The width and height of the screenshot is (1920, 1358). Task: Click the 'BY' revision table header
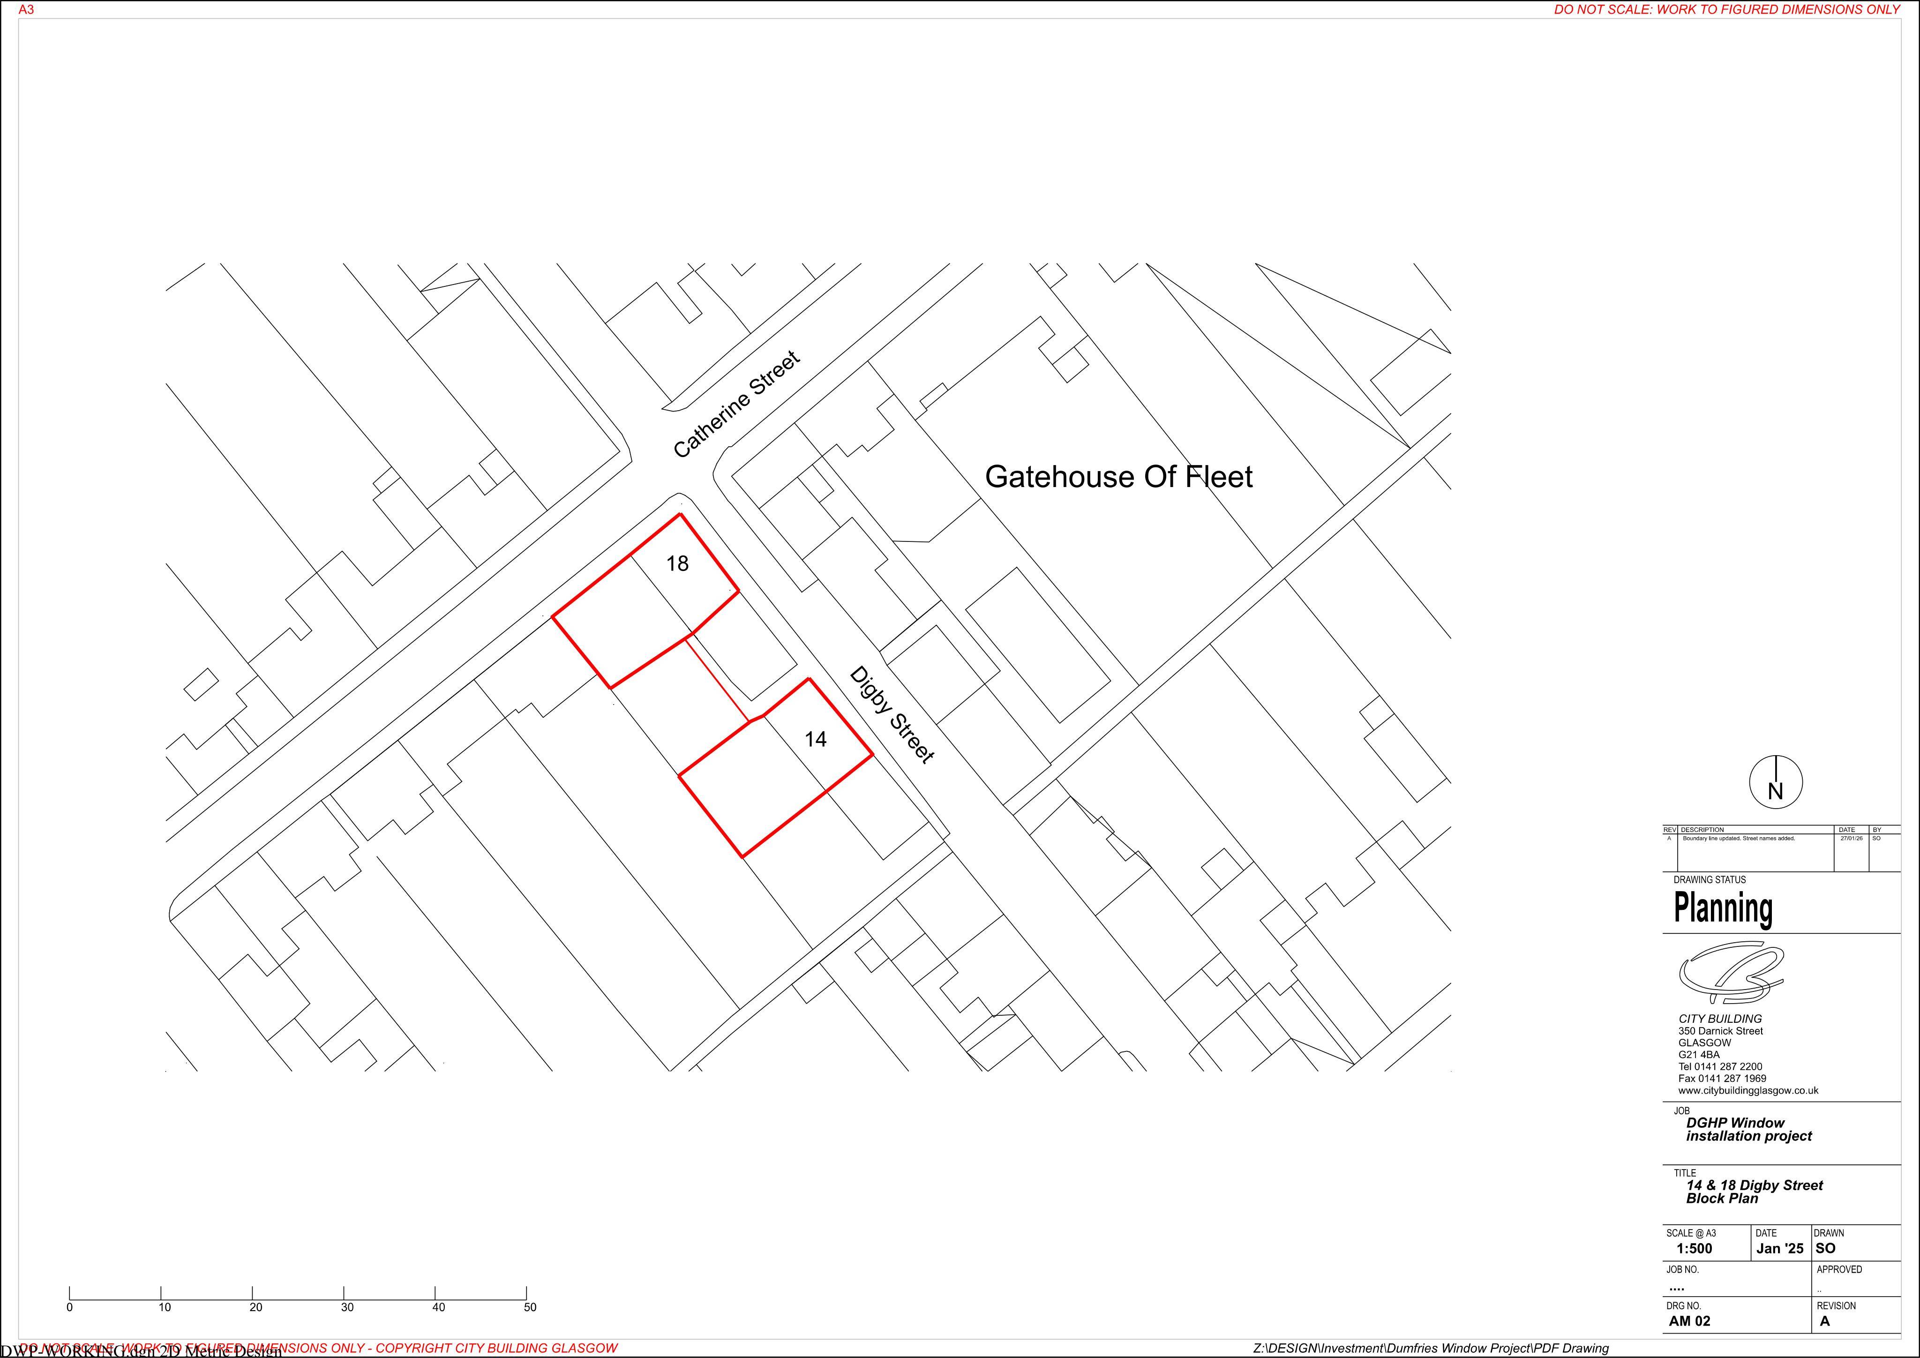(1876, 830)
